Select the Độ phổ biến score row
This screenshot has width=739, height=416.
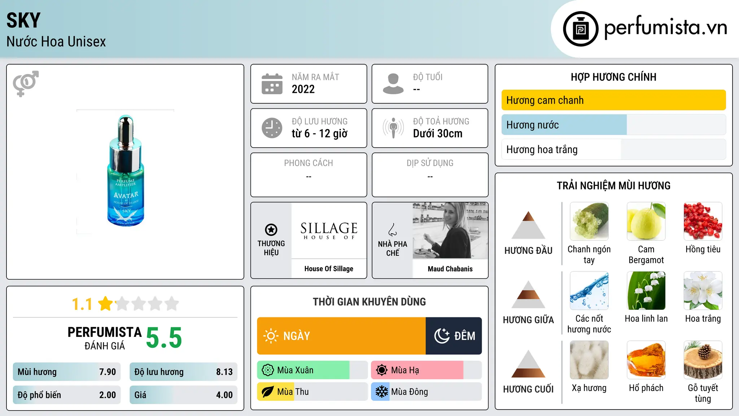point(67,395)
